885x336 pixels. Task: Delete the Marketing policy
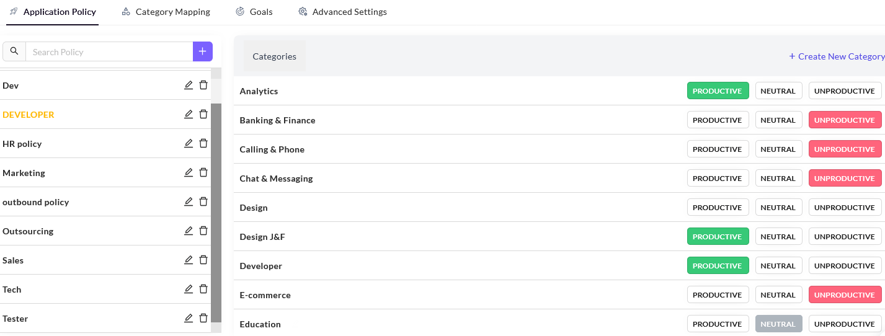[x=203, y=172]
